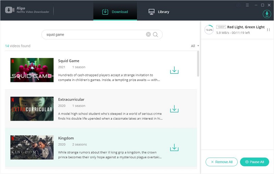Click the Extracurricular description text
The image size is (274, 174).
[x=110, y=116]
